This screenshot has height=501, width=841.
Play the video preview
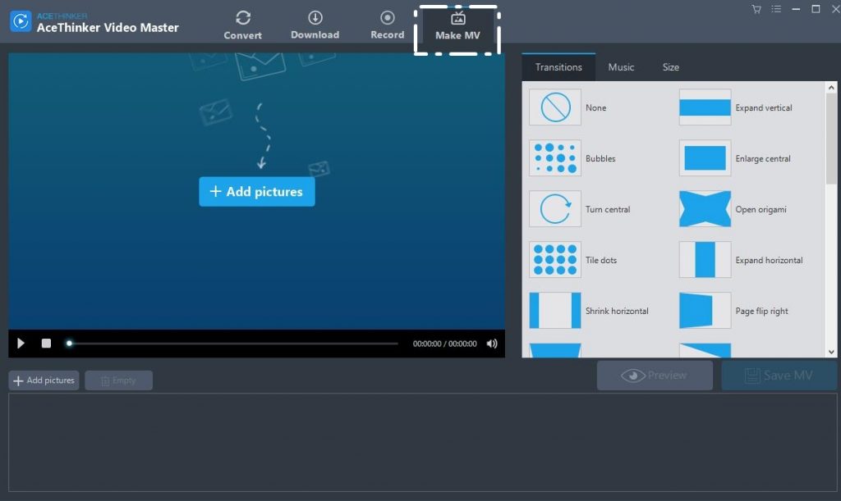click(21, 343)
